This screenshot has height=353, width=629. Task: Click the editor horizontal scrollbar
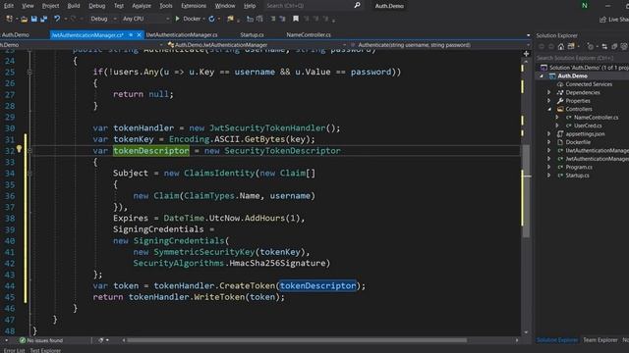pyautogui.click(x=297, y=340)
